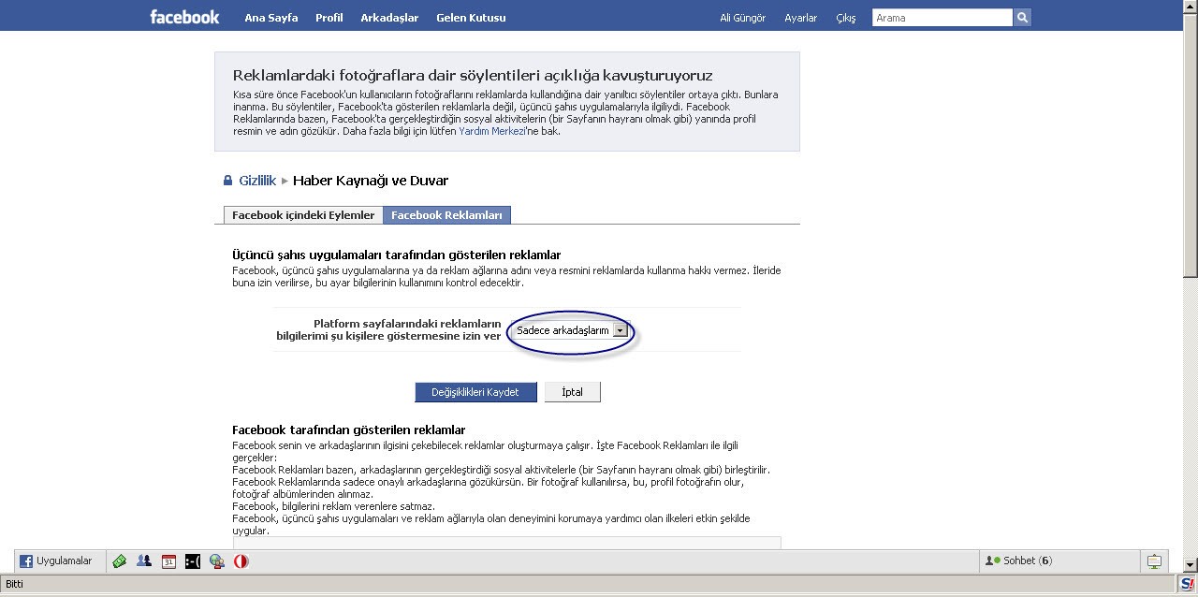
Task: Click the Değişiklikleri Kaydet button
Action: point(475,392)
